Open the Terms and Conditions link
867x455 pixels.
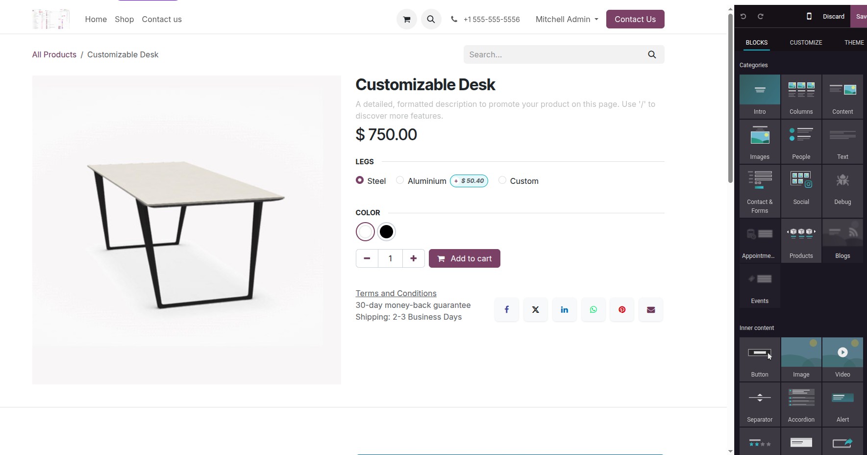point(396,293)
